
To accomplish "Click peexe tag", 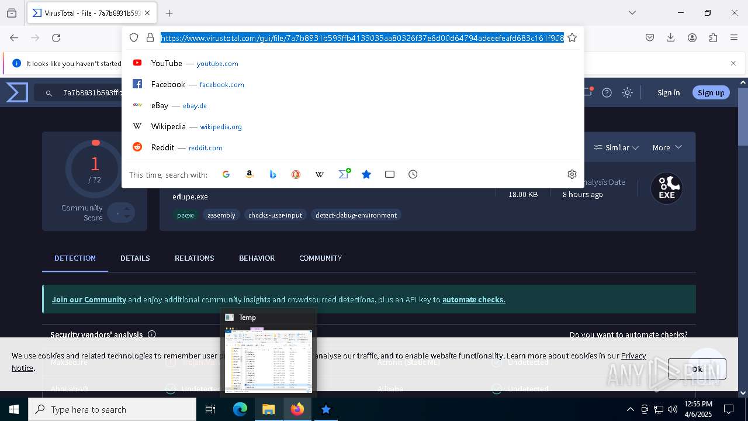I will 185,215.
